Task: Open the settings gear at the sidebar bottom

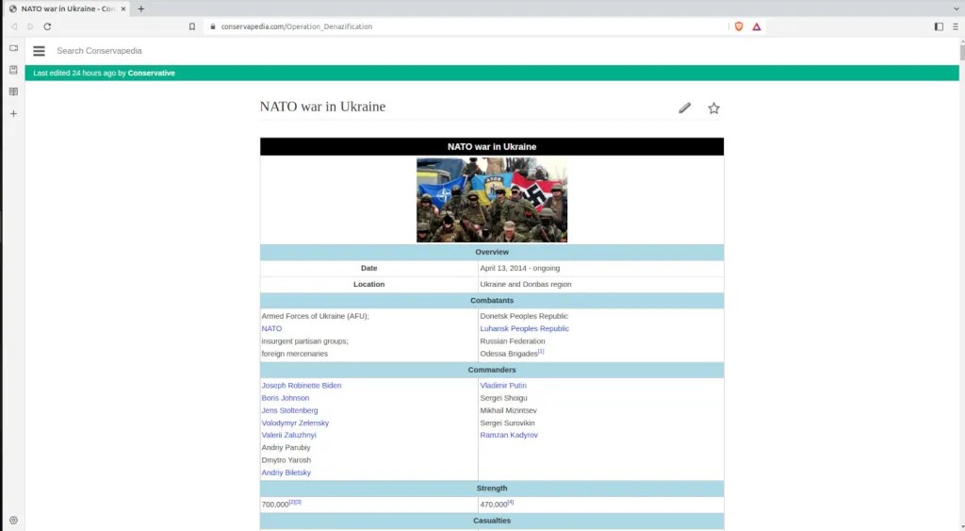Action: coord(13,520)
